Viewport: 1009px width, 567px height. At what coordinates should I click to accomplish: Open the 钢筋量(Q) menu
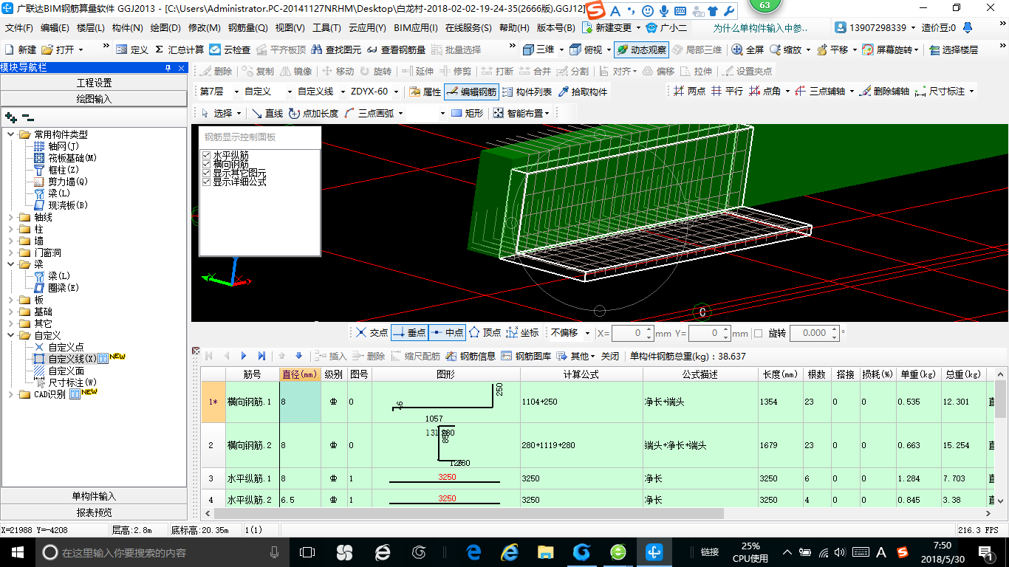click(x=248, y=28)
